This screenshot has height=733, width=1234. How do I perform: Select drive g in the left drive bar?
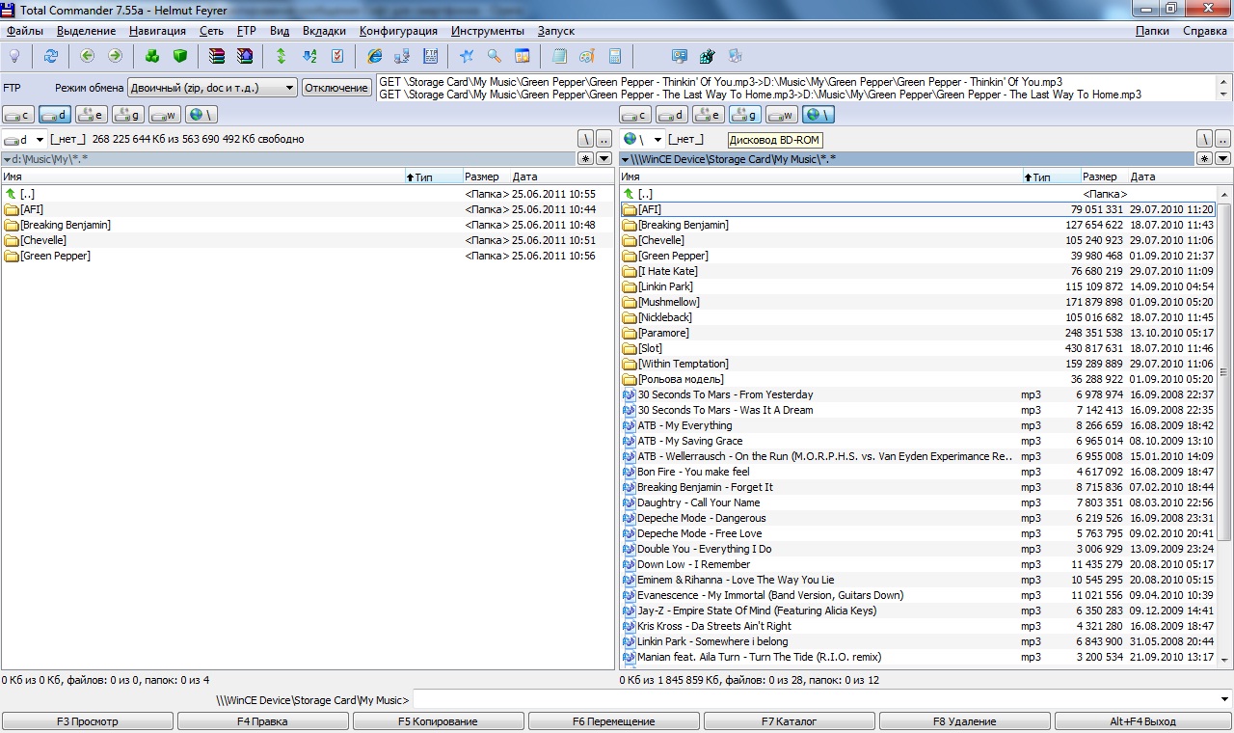128,115
